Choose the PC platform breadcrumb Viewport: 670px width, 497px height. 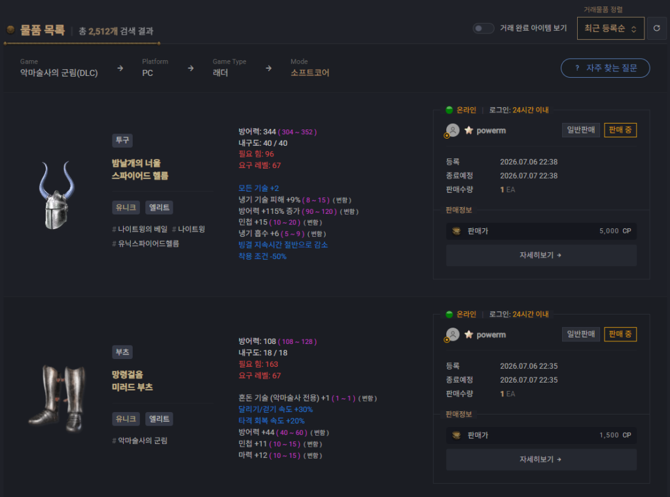(x=147, y=73)
